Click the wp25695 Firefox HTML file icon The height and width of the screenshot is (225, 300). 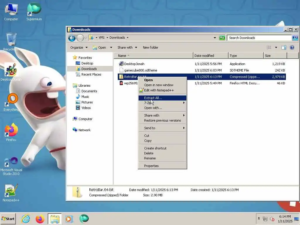coord(121,83)
